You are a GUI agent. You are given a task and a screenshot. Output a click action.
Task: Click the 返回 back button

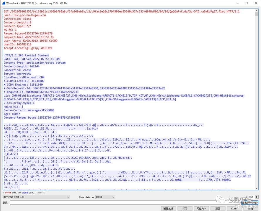coord(218,208)
